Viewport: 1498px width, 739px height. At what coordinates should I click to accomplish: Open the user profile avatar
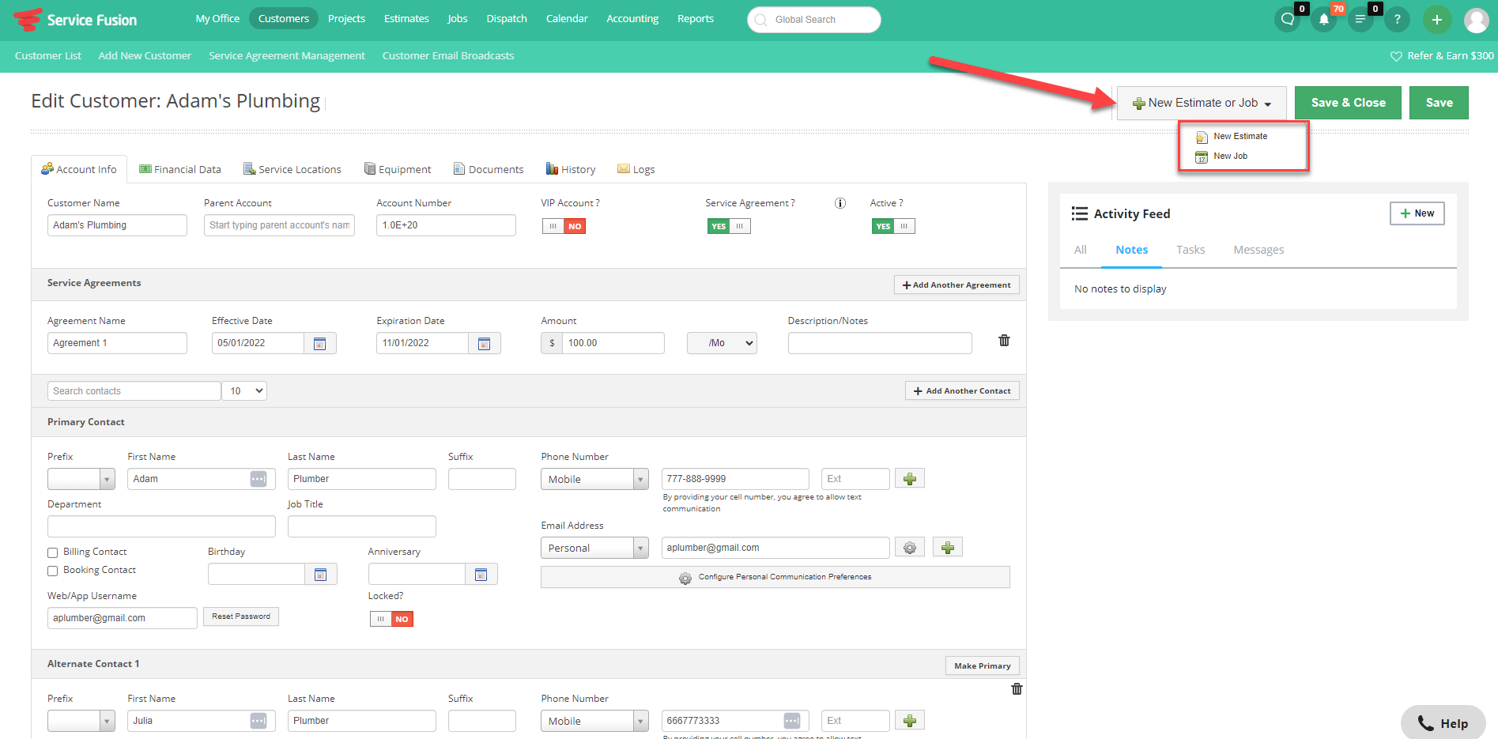pyautogui.click(x=1476, y=20)
